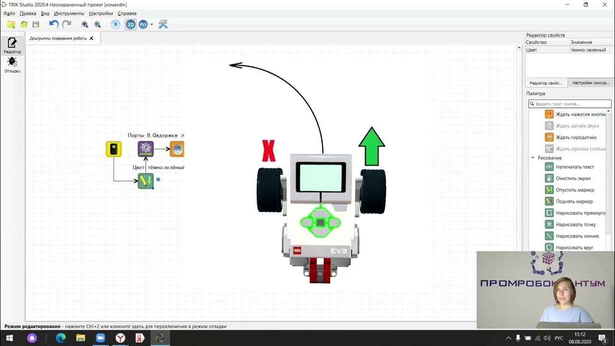Click the Цвет property name cell
The width and height of the screenshot is (615, 346).
pos(547,50)
